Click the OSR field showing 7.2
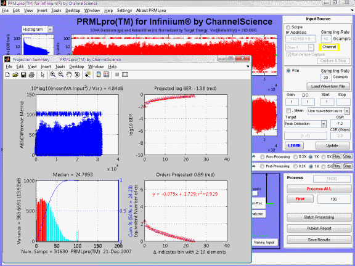 (x=340, y=124)
